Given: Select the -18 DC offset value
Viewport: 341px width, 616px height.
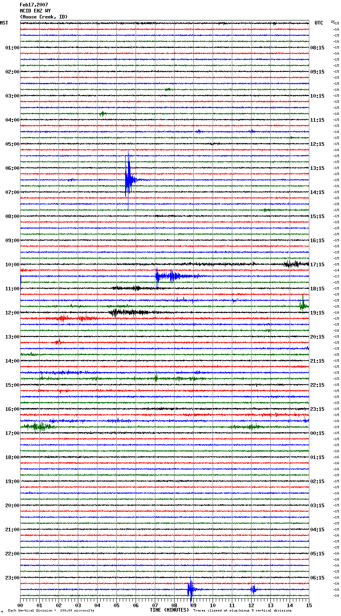Looking at the screenshot, I should (x=336, y=427).
